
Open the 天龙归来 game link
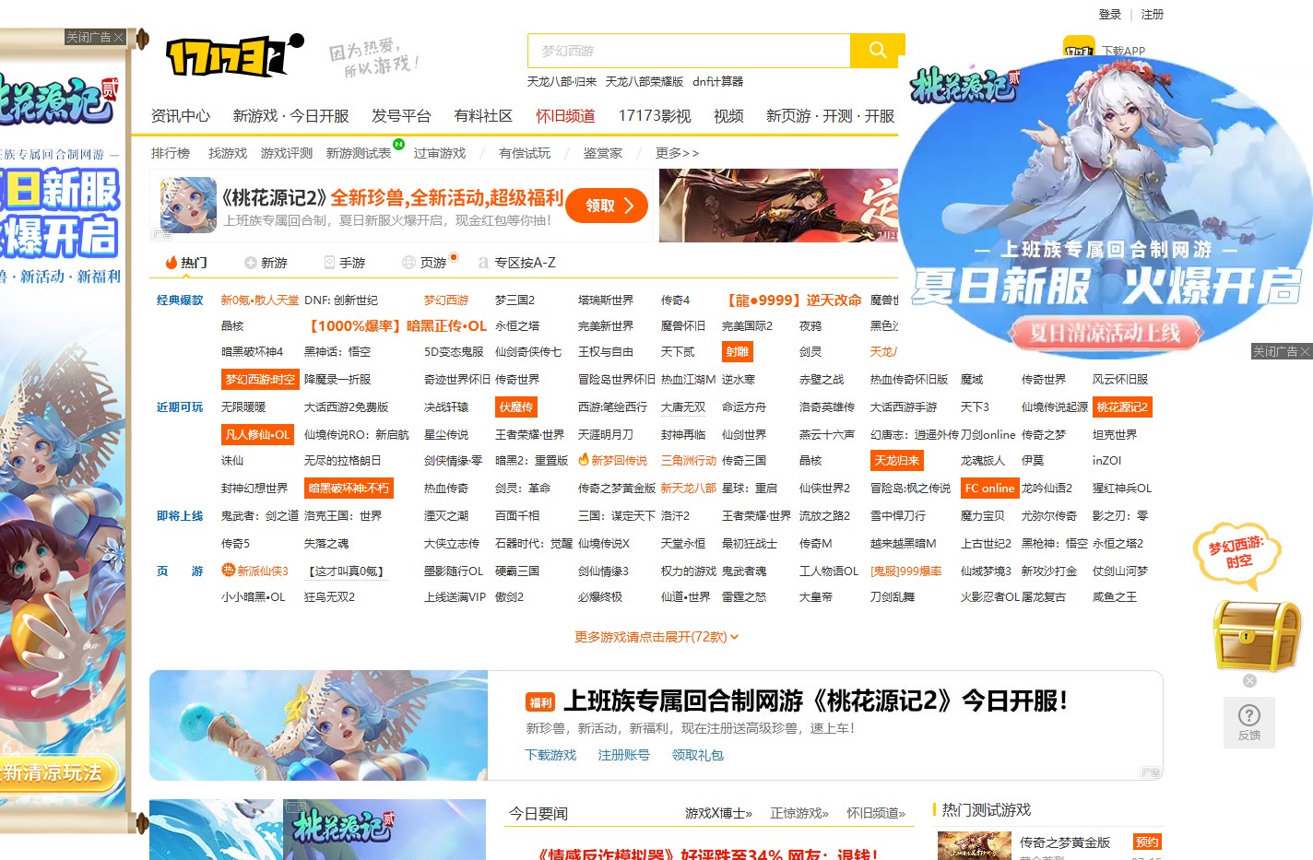pyautogui.click(x=896, y=461)
